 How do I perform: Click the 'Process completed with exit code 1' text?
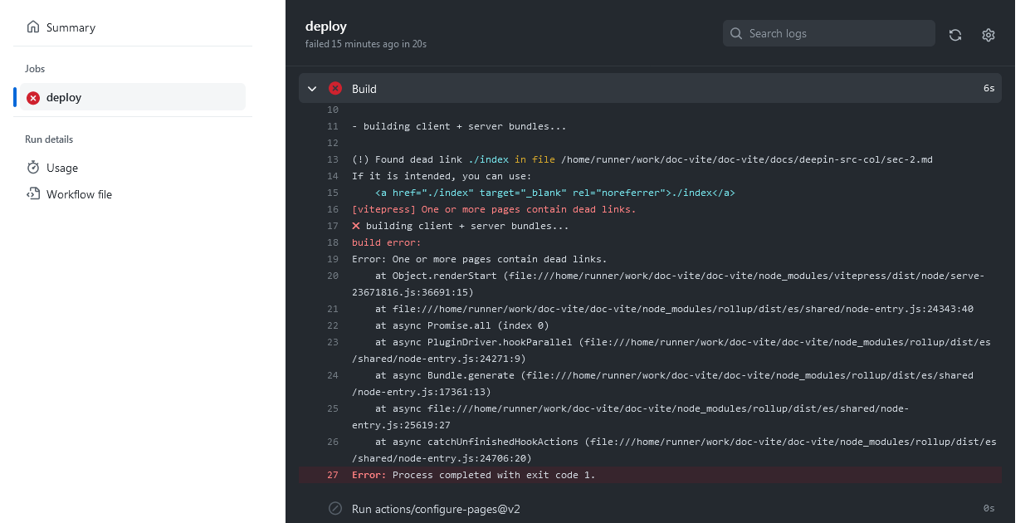[x=494, y=475]
